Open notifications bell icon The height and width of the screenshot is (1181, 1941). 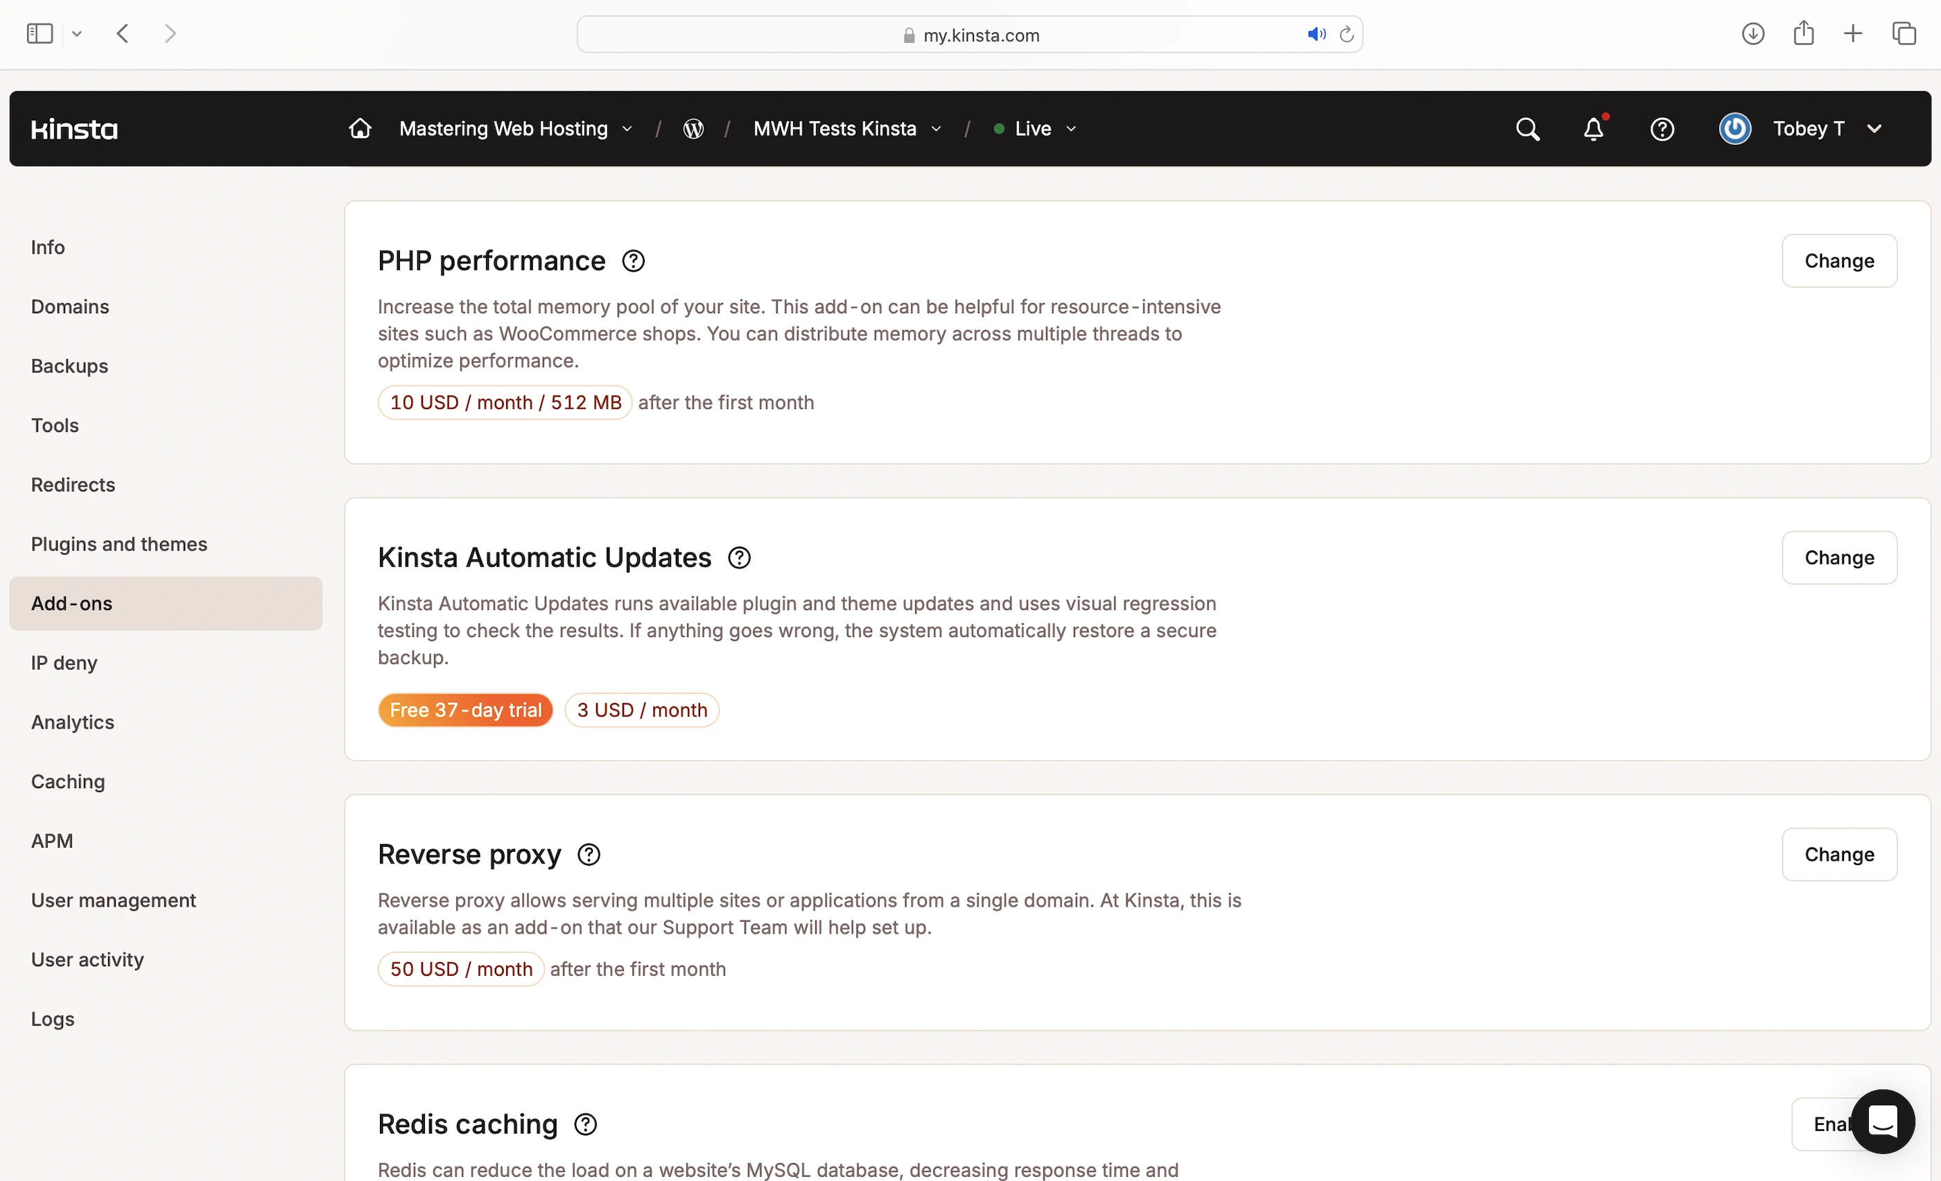pyautogui.click(x=1594, y=128)
